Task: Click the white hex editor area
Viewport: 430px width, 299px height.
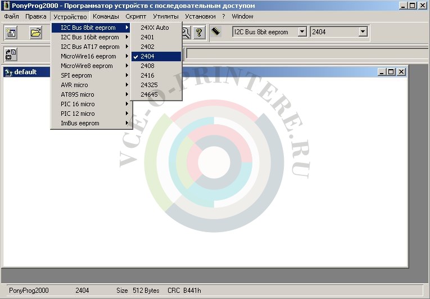Action: pyautogui.click(x=205, y=172)
